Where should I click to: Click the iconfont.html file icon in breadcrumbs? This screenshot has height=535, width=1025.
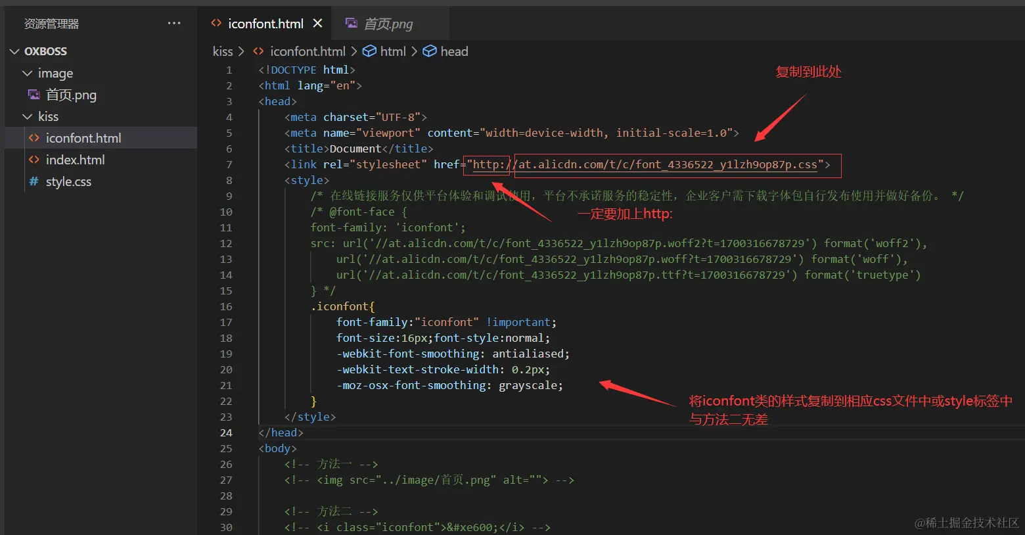click(x=259, y=51)
